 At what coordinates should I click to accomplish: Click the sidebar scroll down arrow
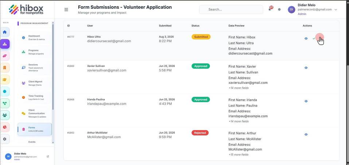(x=53, y=142)
